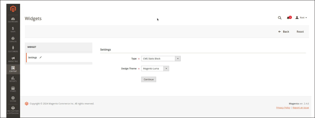Open the Root user account menu
This screenshot has width=315, height=118.
click(301, 18)
